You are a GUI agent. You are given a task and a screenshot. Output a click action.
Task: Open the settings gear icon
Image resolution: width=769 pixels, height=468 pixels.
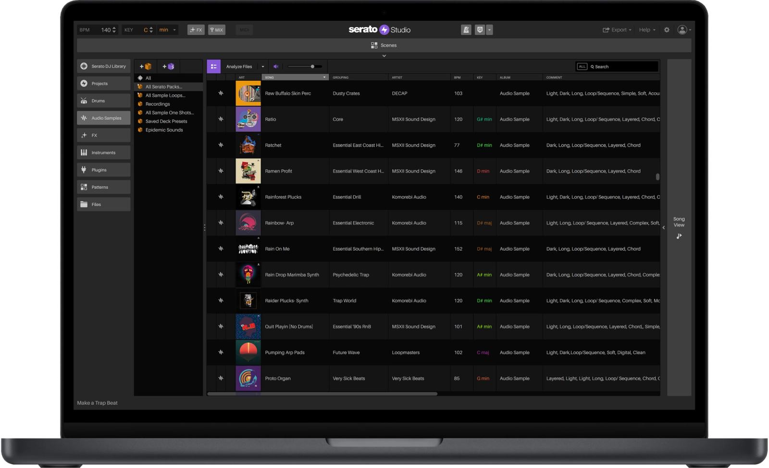pos(666,29)
